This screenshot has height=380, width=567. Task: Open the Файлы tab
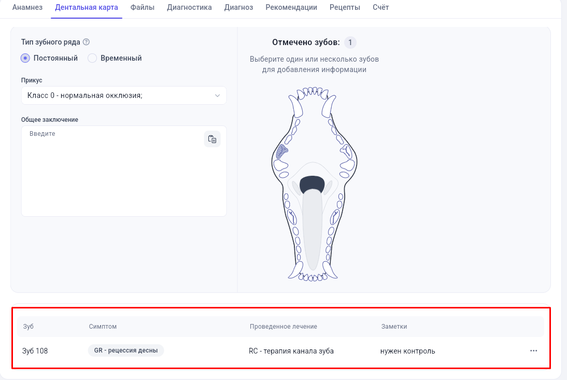(143, 7)
